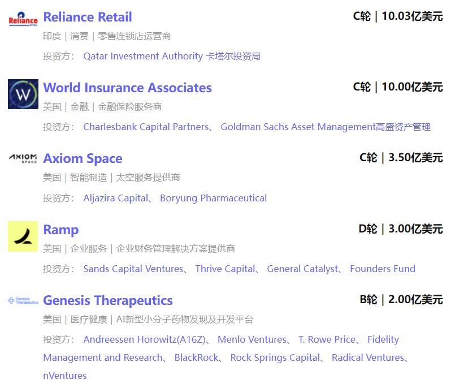This screenshot has height=388, width=455.
Task: Select investor Charlesbank Capital Partners
Action: pyautogui.click(x=145, y=127)
